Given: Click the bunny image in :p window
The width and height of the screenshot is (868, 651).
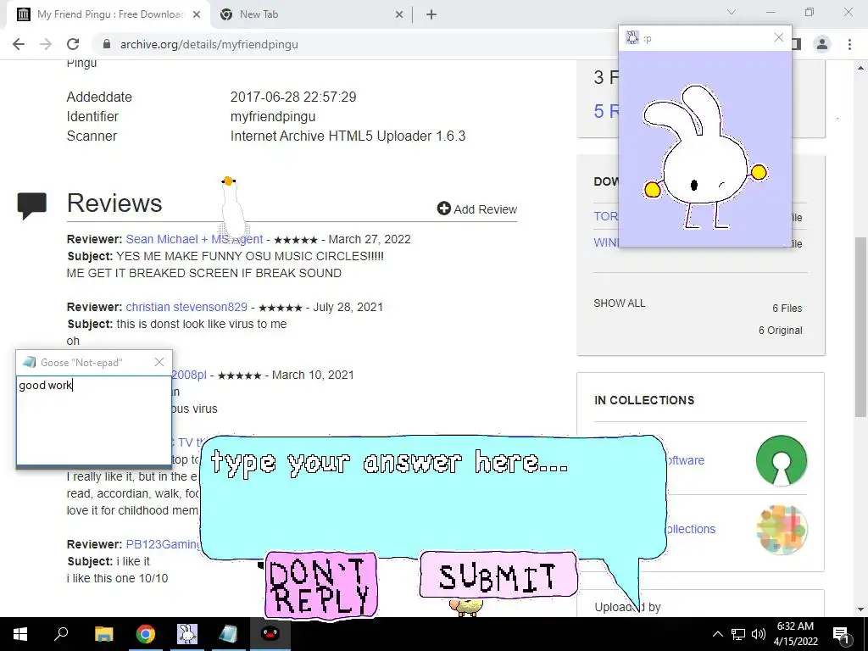Looking at the screenshot, I should point(704,156).
